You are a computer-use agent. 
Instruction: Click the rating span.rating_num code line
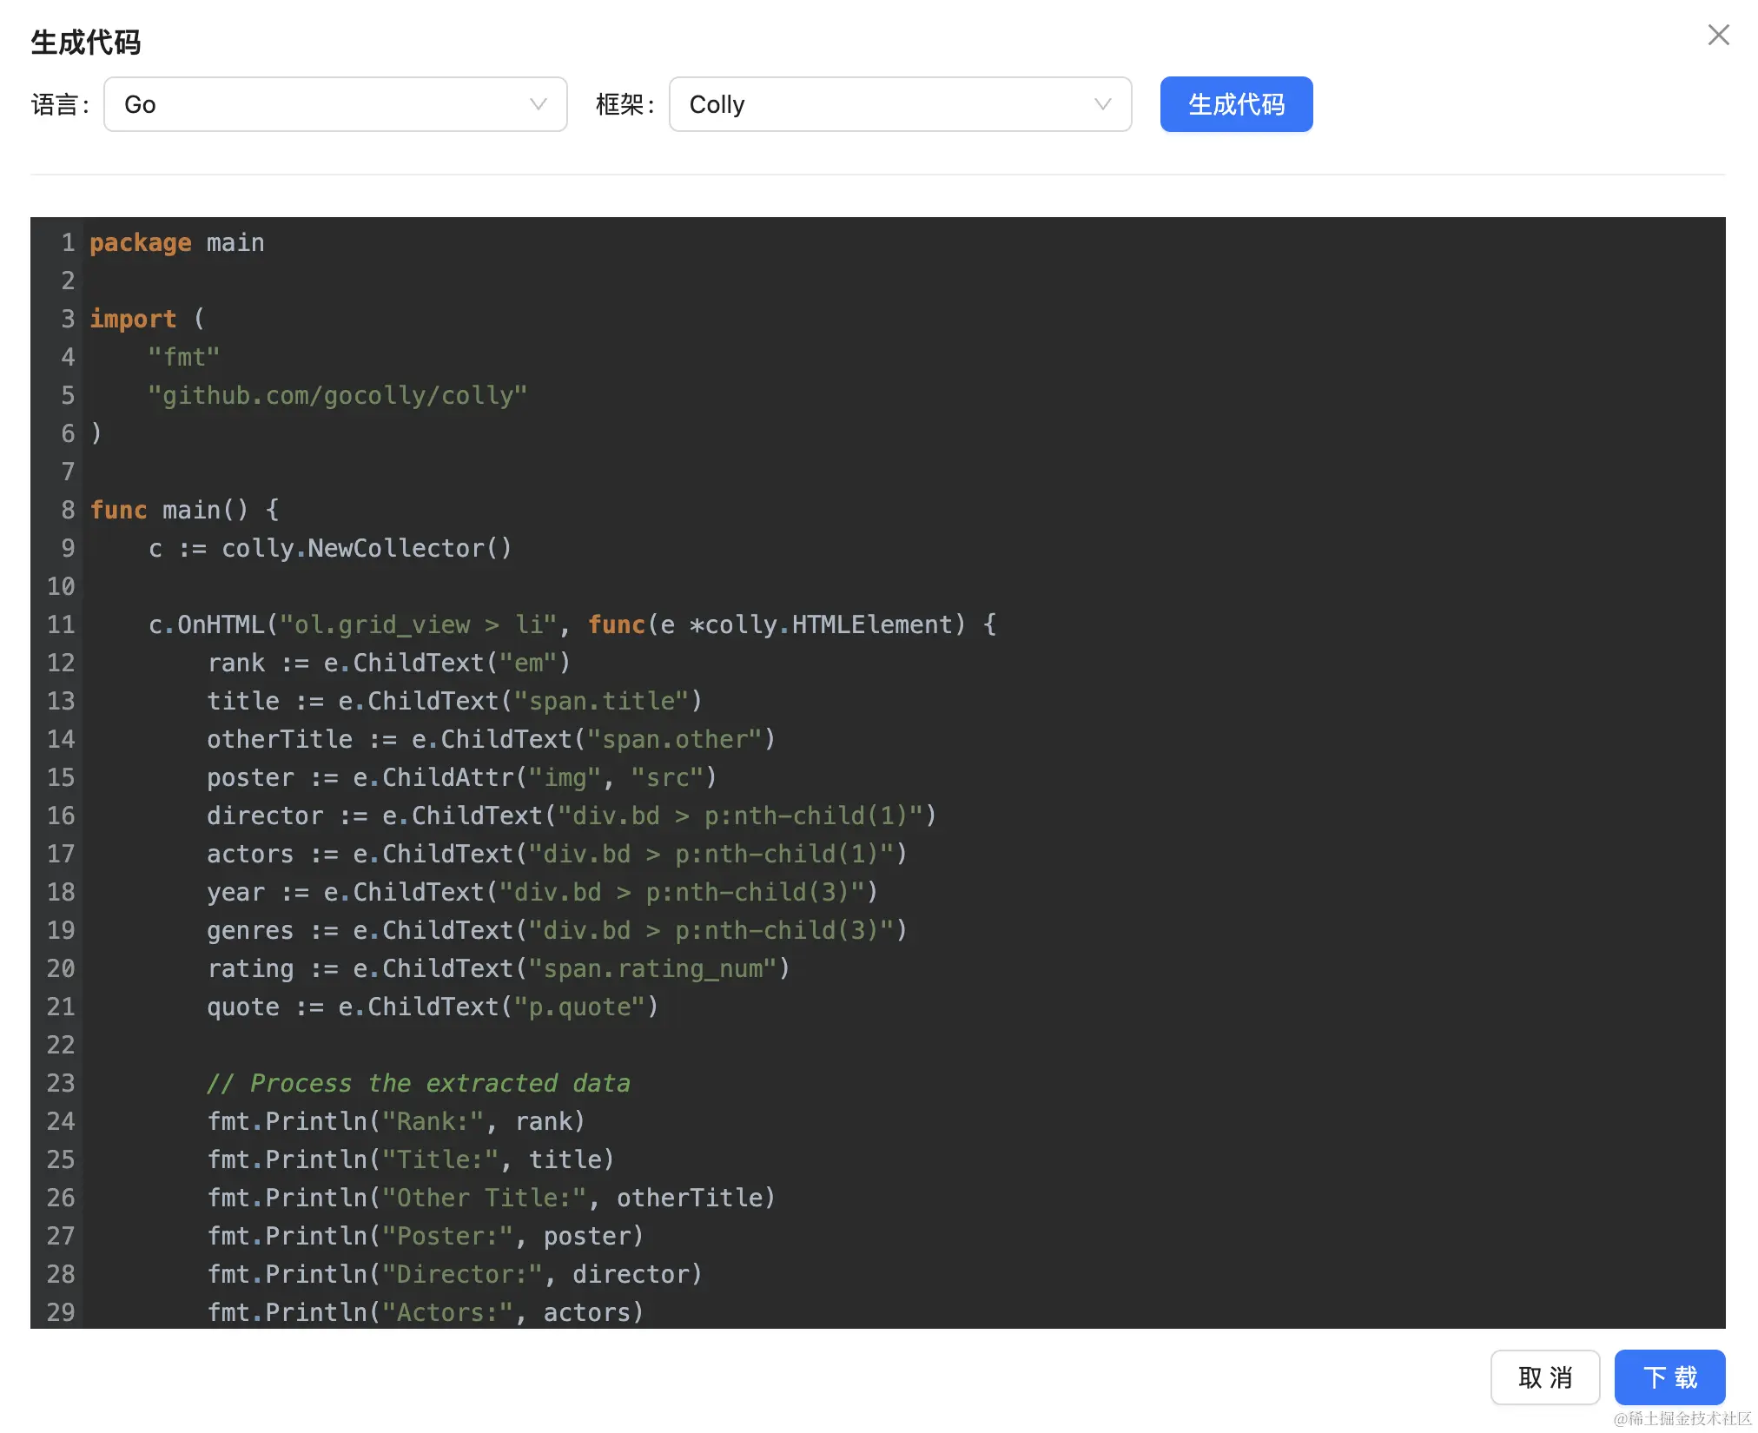pyautogui.click(x=497, y=969)
